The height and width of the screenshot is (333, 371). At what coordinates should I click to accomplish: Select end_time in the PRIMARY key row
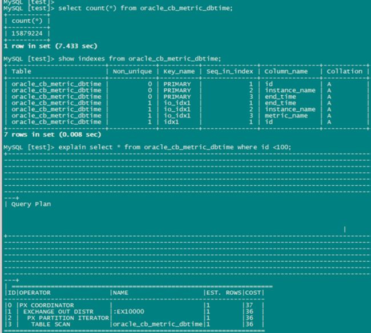[280, 97]
